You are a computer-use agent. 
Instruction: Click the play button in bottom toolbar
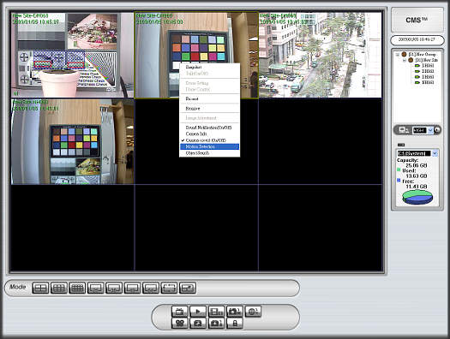[x=198, y=312]
